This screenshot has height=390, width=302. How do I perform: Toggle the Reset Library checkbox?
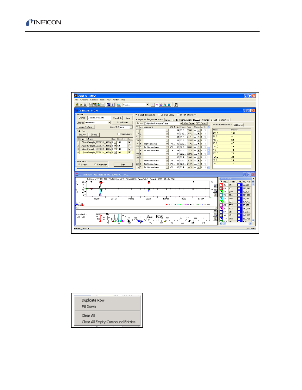coord(118,134)
